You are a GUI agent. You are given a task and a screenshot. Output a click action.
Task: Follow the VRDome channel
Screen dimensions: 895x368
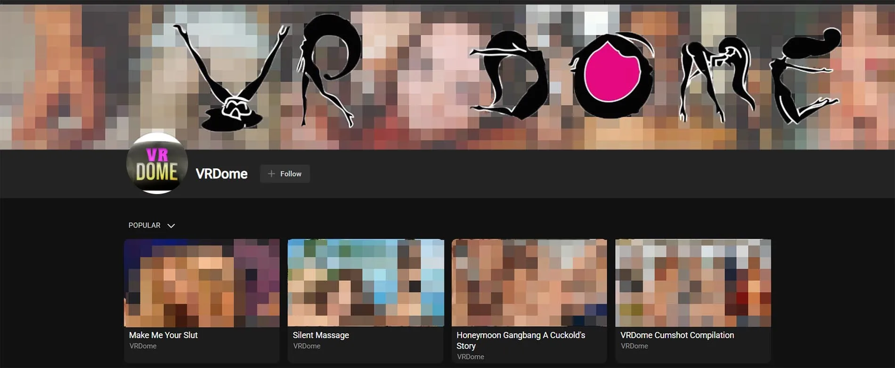click(285, 174)
